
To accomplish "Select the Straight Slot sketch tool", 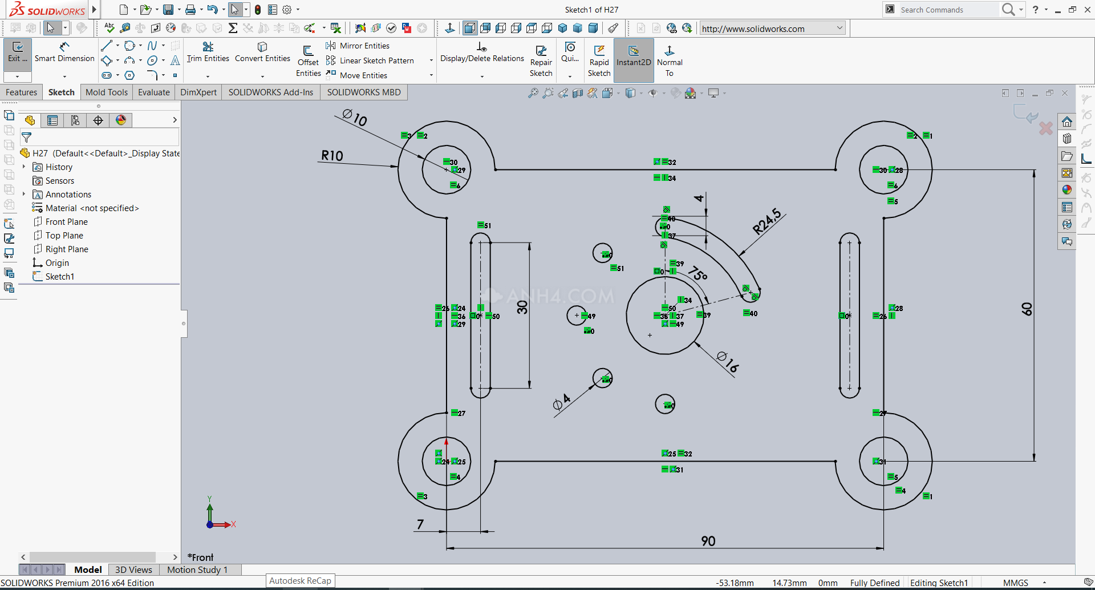I will (107, 75).
